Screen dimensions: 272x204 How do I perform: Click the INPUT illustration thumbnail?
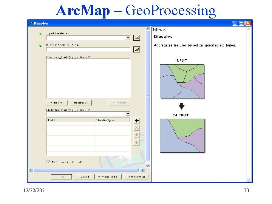pos(182,81)
